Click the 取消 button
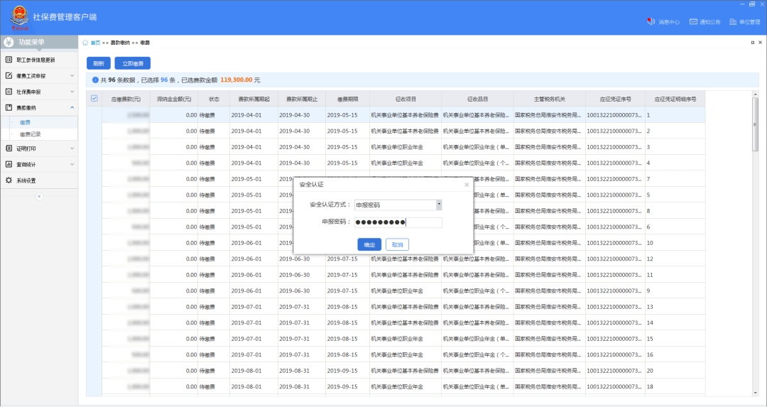 coord(397,244)
